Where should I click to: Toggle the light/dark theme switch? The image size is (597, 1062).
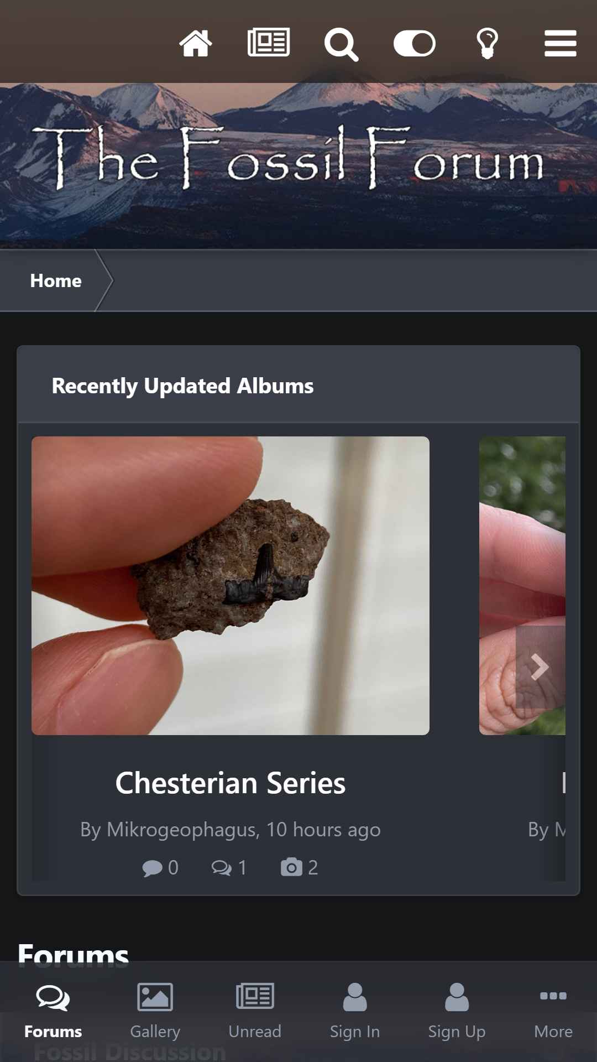415,43
